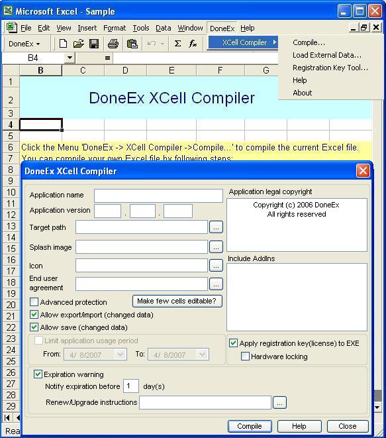Open the View menu
This screenshot has width=386, height=438.
pos(64,28)
